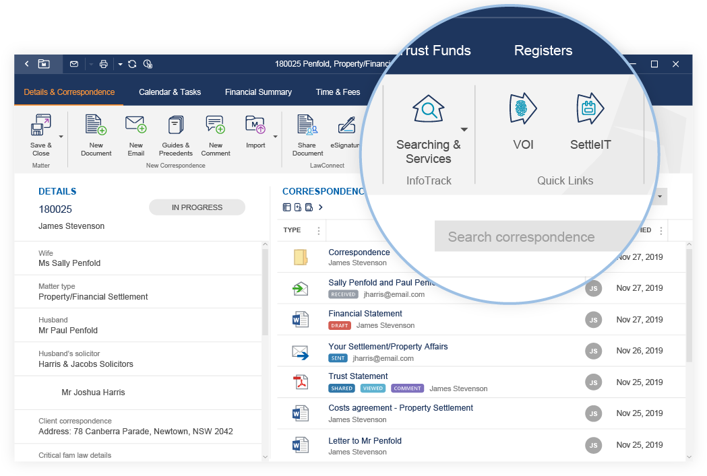Viewport: 707px width, 476px height.
Task: Select the Matter type Property/Financial Settlement row
Action: 138,292
